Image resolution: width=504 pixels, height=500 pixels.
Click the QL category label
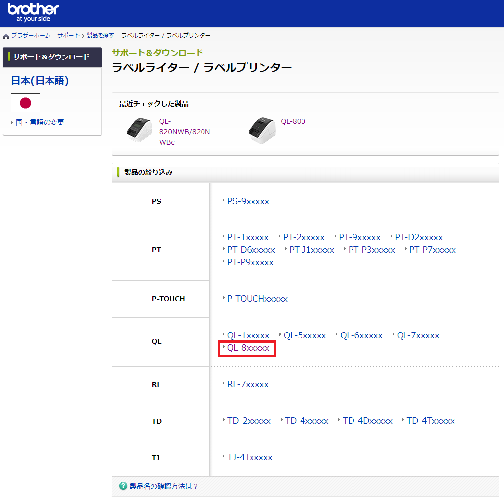[156, 342]
